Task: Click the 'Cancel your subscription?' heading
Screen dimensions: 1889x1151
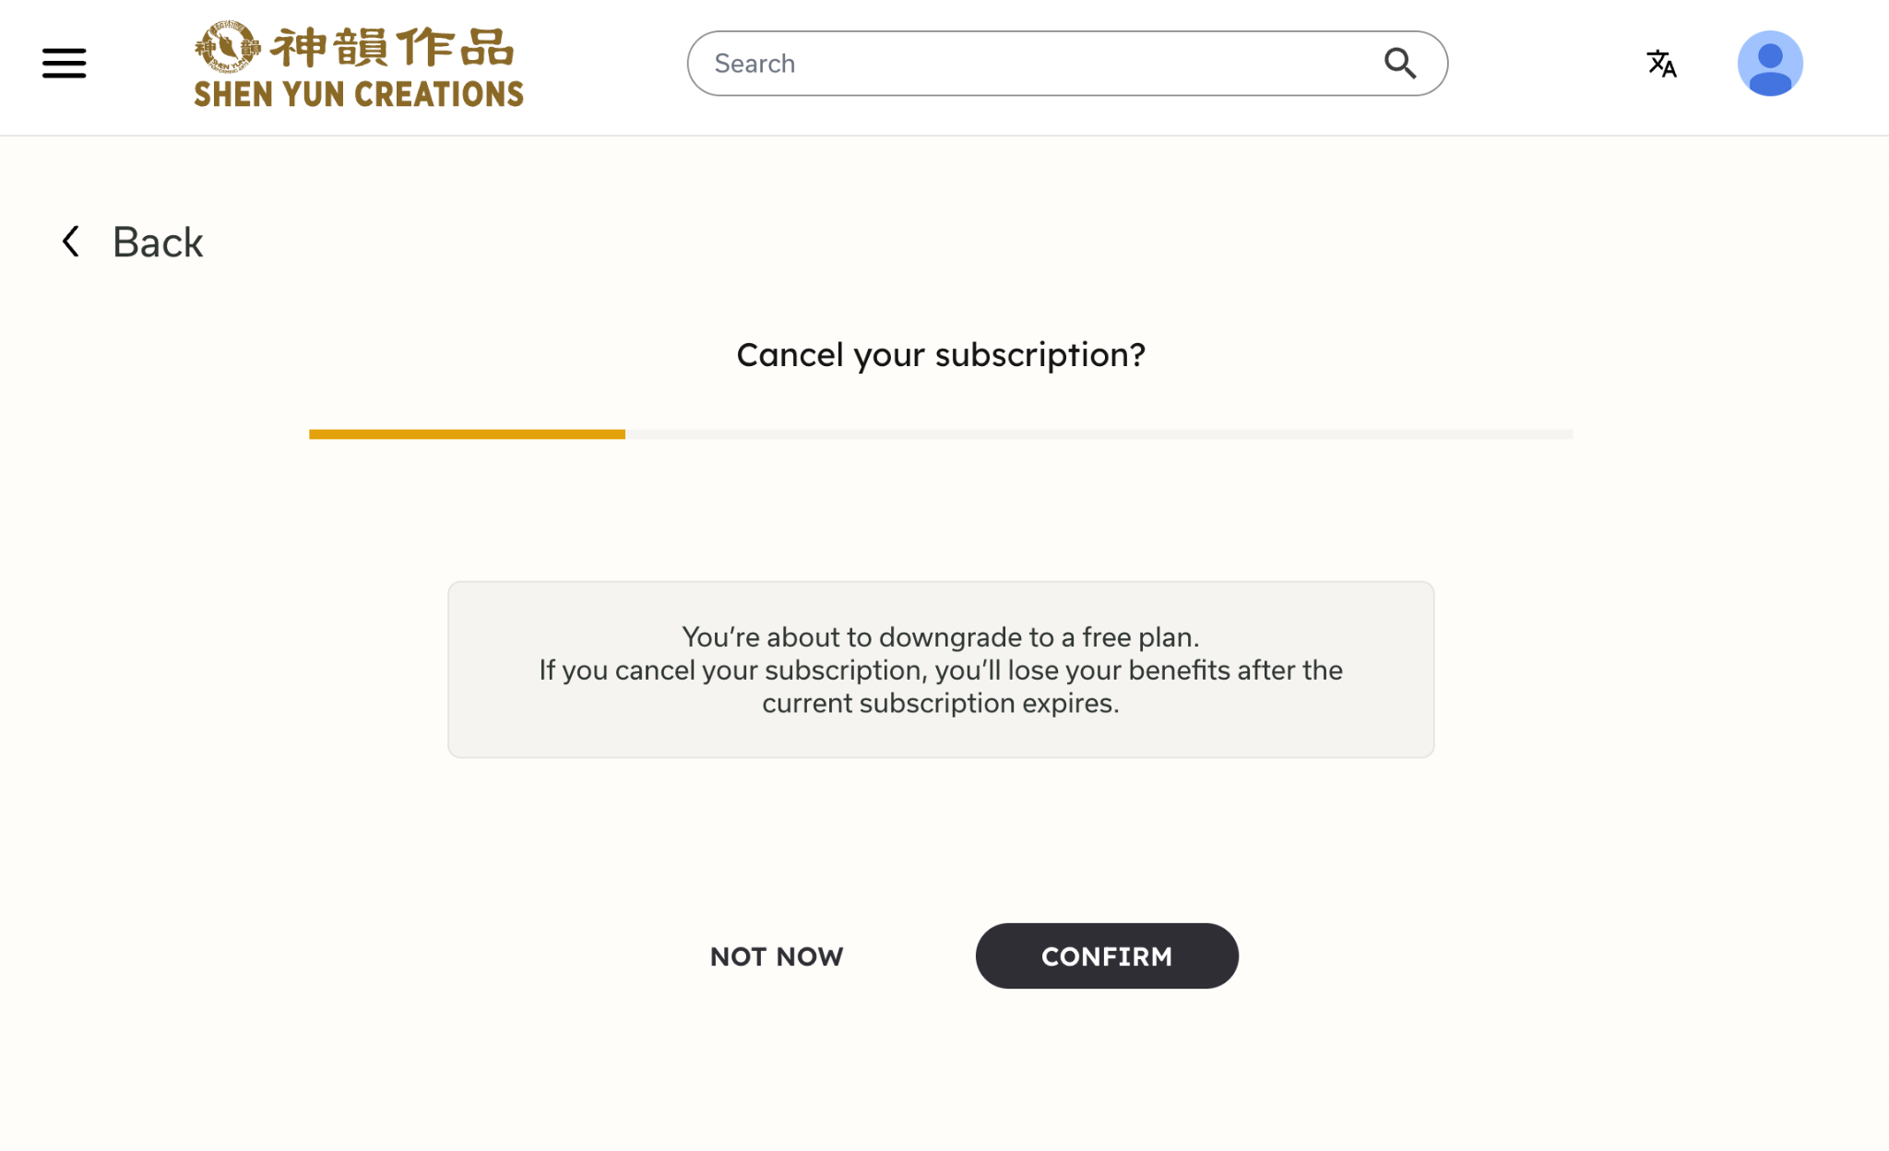Action: pos(940,355)
